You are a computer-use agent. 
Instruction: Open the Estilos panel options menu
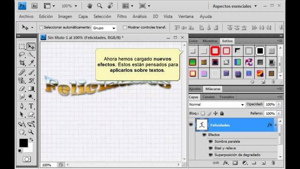pos(280,41)
